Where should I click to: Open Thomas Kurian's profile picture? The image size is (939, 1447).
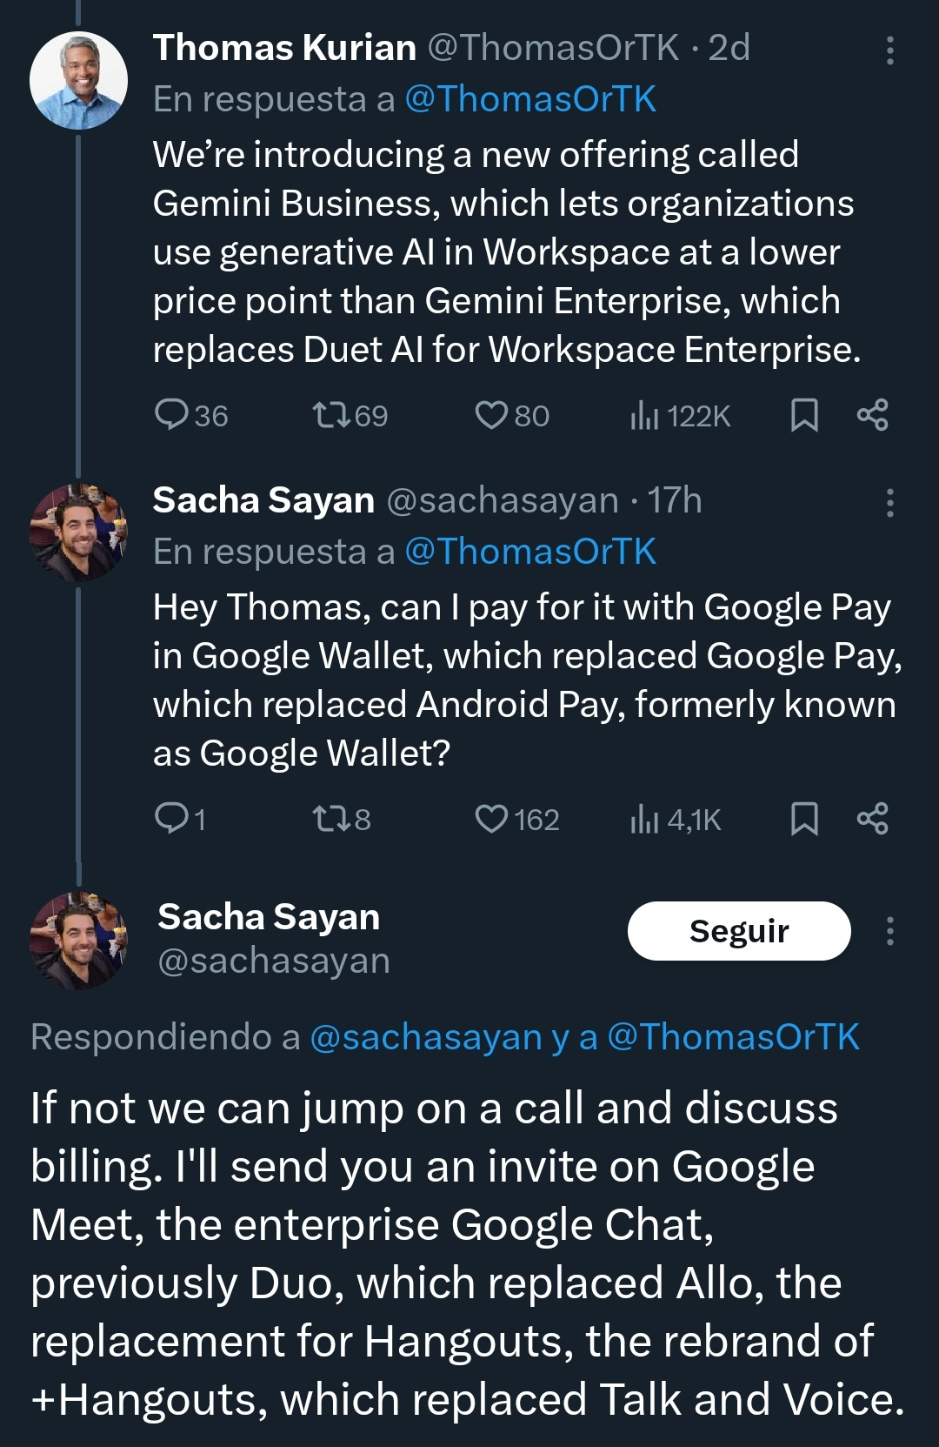(79, 81)
